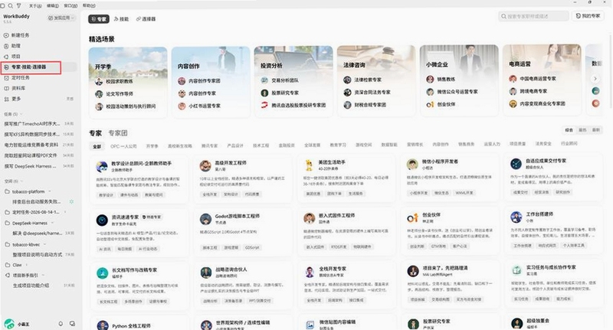Click the filter funnel icon in title bar
Screen dimensions: 613x330
[x=18, y=6]
